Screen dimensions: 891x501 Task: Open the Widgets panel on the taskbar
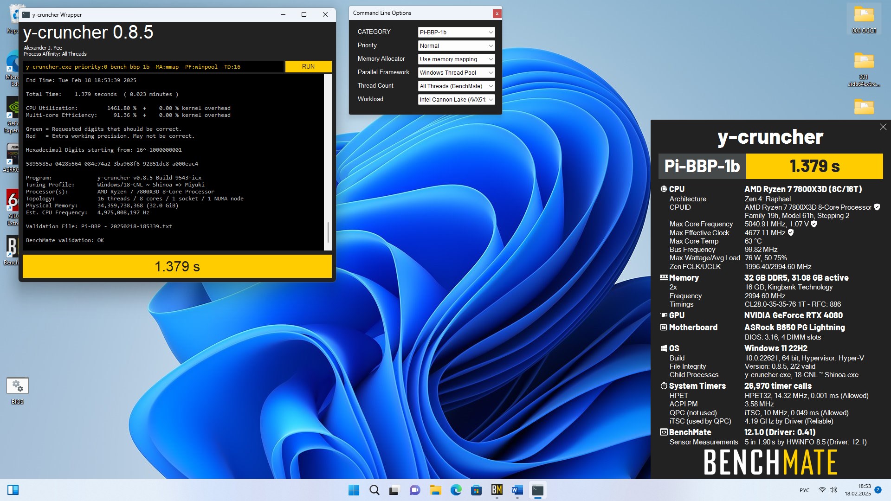(13, 490)
